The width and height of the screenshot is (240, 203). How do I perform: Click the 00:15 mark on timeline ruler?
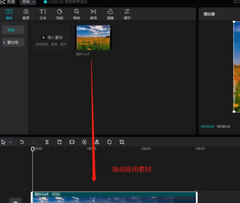[200, 149]
